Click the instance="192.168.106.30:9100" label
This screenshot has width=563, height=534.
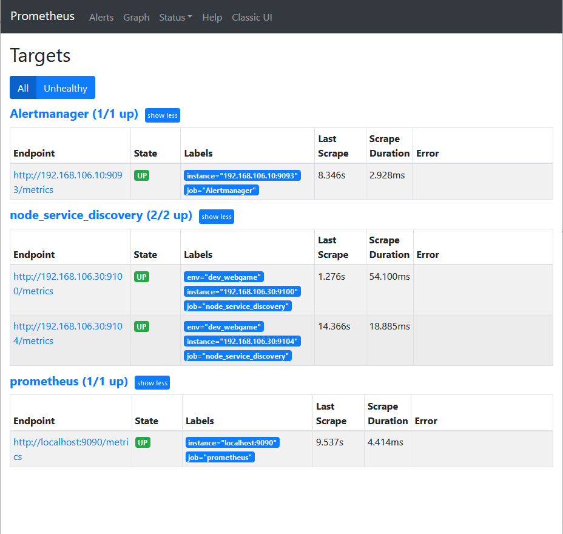point(242,292)
